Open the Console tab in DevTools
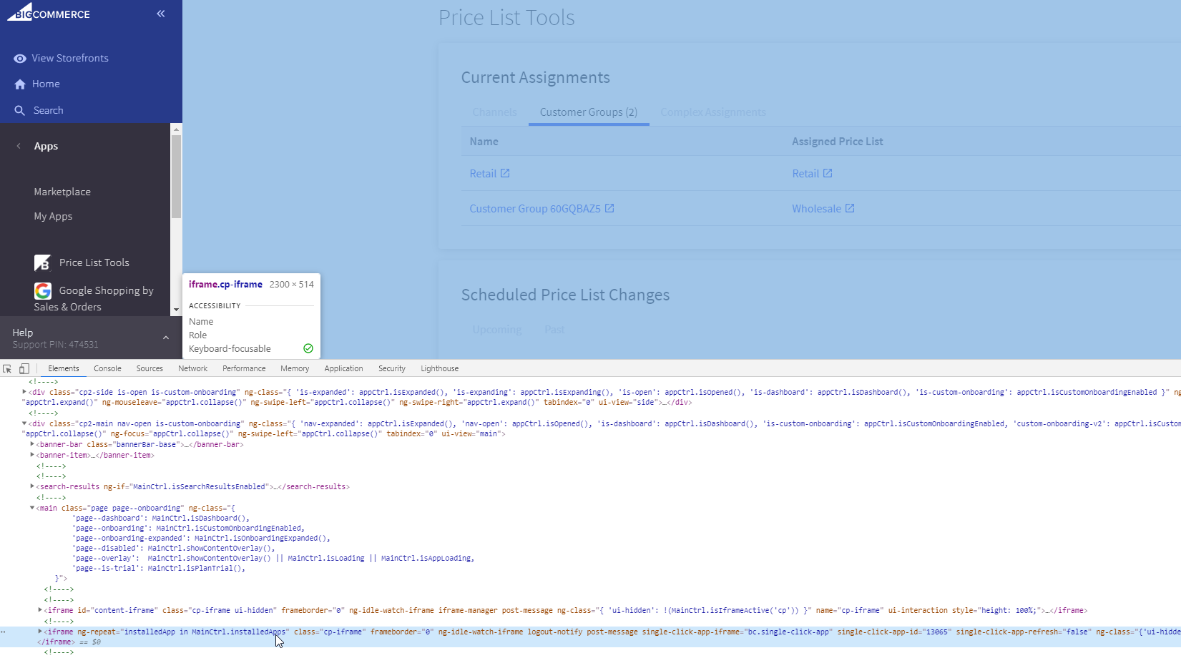Viewport: 1181px width, 658px height. click(107, 369)
